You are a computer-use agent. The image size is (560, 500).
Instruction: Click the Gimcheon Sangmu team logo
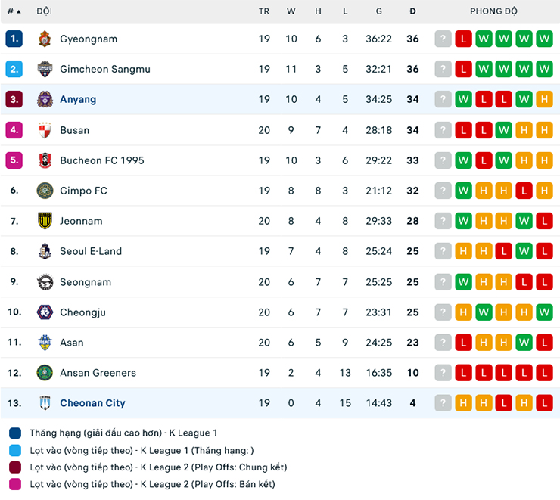click(x=45, y=69)
